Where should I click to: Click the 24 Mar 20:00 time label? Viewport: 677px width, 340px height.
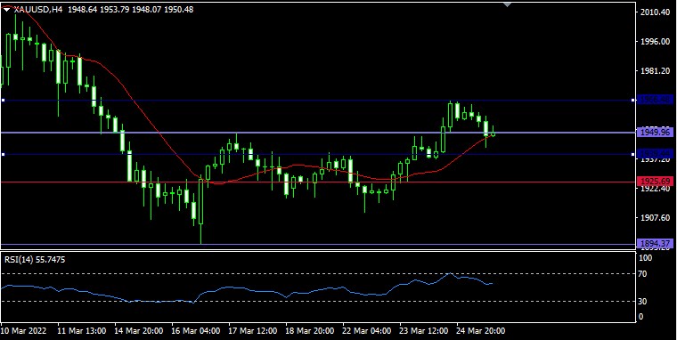pos(481,331)
